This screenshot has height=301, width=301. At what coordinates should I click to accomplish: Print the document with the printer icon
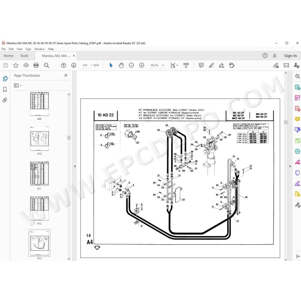pos(36,65)
